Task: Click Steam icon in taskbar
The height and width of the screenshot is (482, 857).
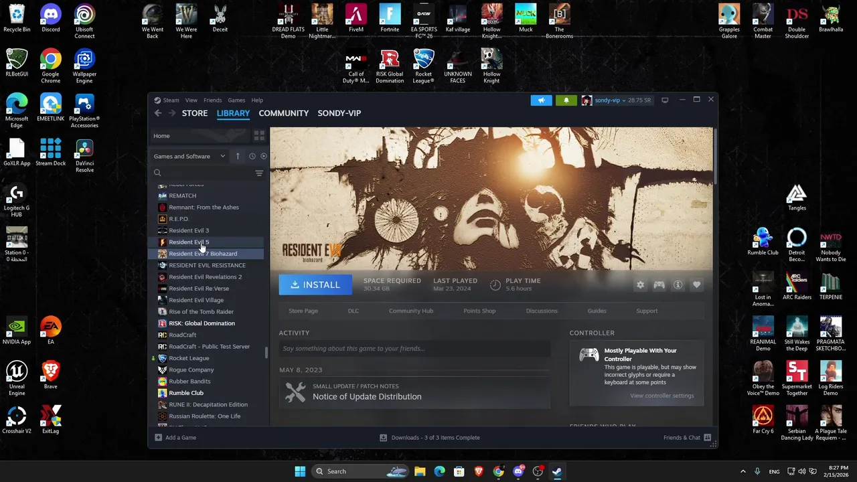Action: pos(557,471)
